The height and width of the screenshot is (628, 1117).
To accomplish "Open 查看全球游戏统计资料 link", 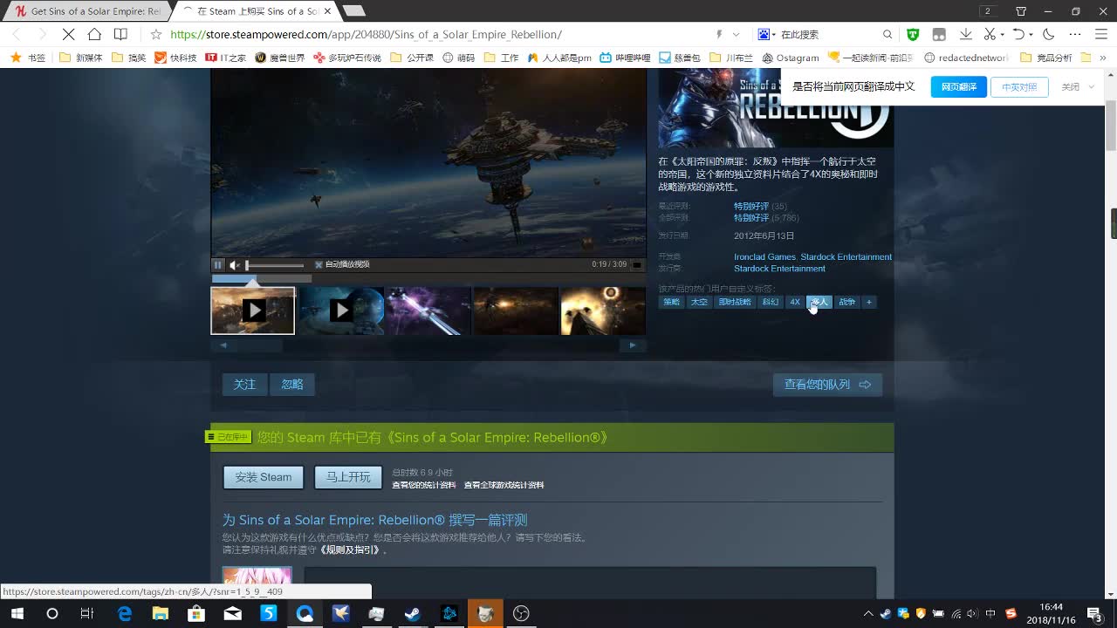I will tap(504, 485).
